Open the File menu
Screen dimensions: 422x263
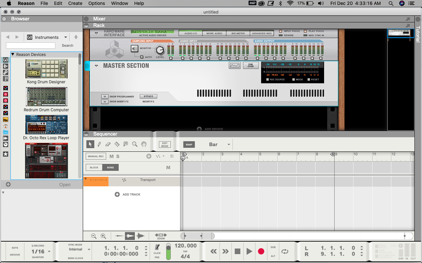click(44, 3)
